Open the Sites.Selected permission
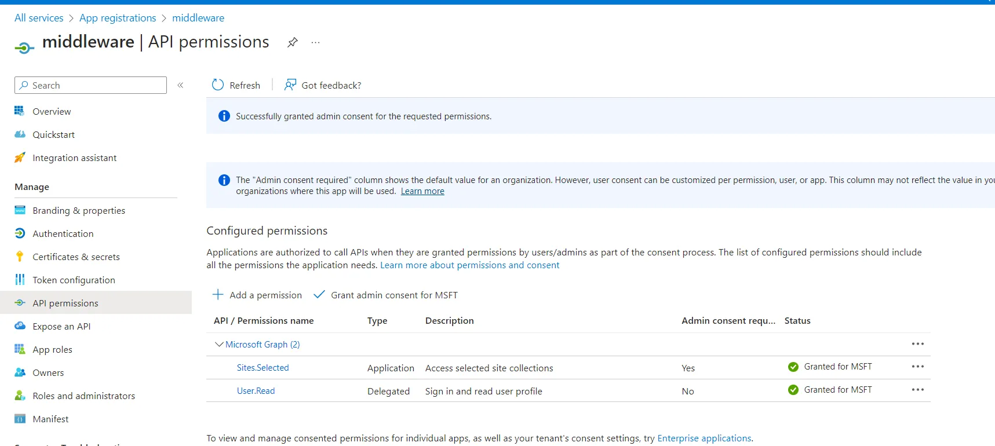This screenshot has width=995, height=446. pyautogui.click(x=263, y=367)
